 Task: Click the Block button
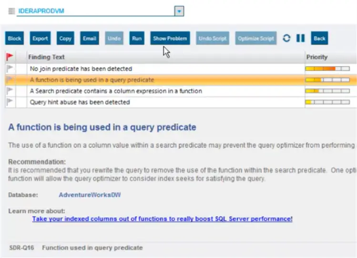coord(14,38)
